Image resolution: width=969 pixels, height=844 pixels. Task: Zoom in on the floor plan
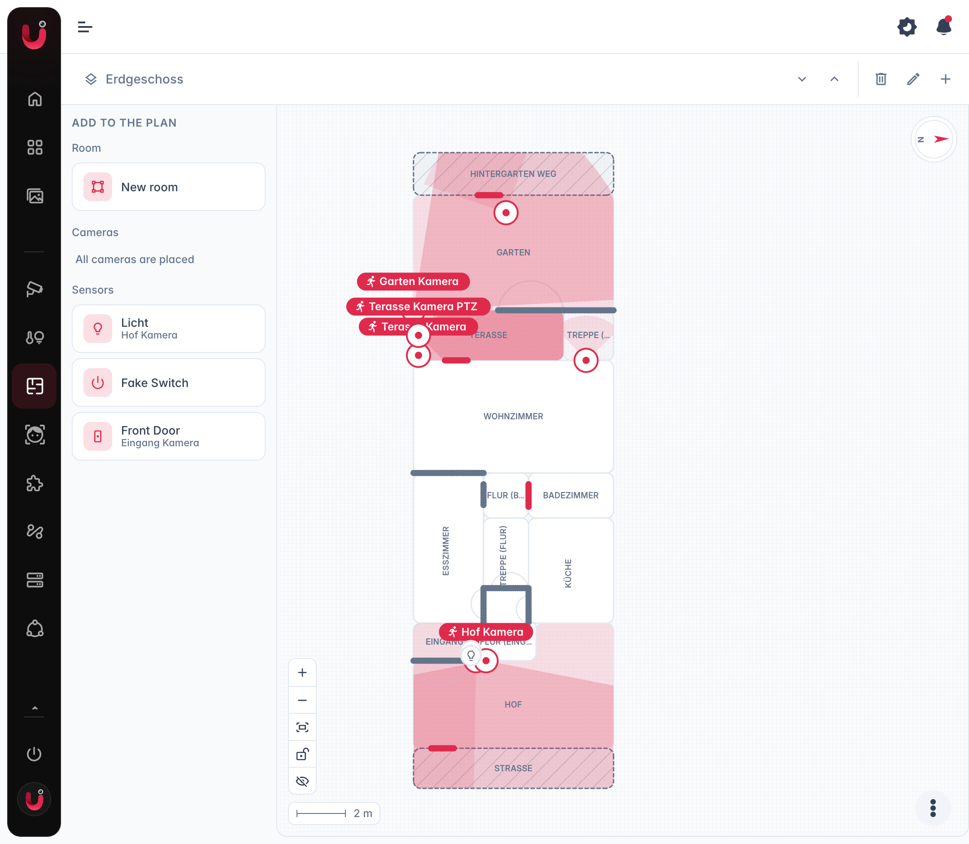pyautogui.click(x=302, y=673)
